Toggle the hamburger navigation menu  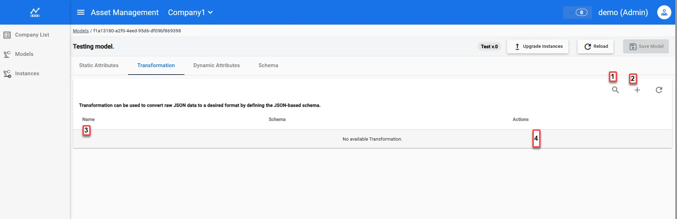pos(81,12)
